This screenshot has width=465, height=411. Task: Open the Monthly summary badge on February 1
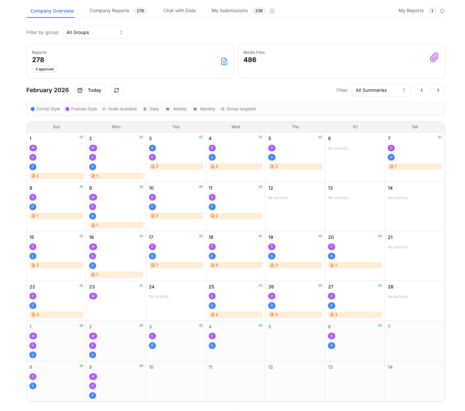33,148
